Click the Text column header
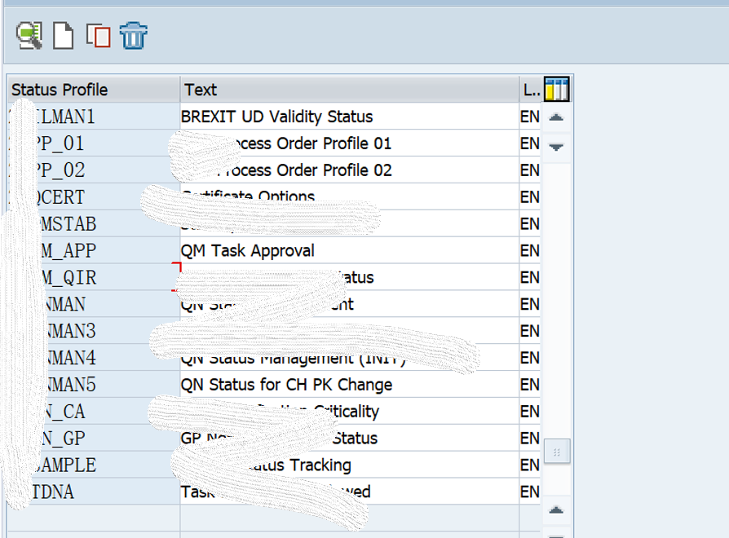Screen dimensions: 729x538 350,90
